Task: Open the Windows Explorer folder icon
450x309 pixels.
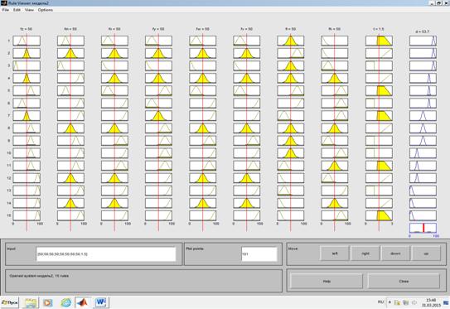Action: coord(31,302)
